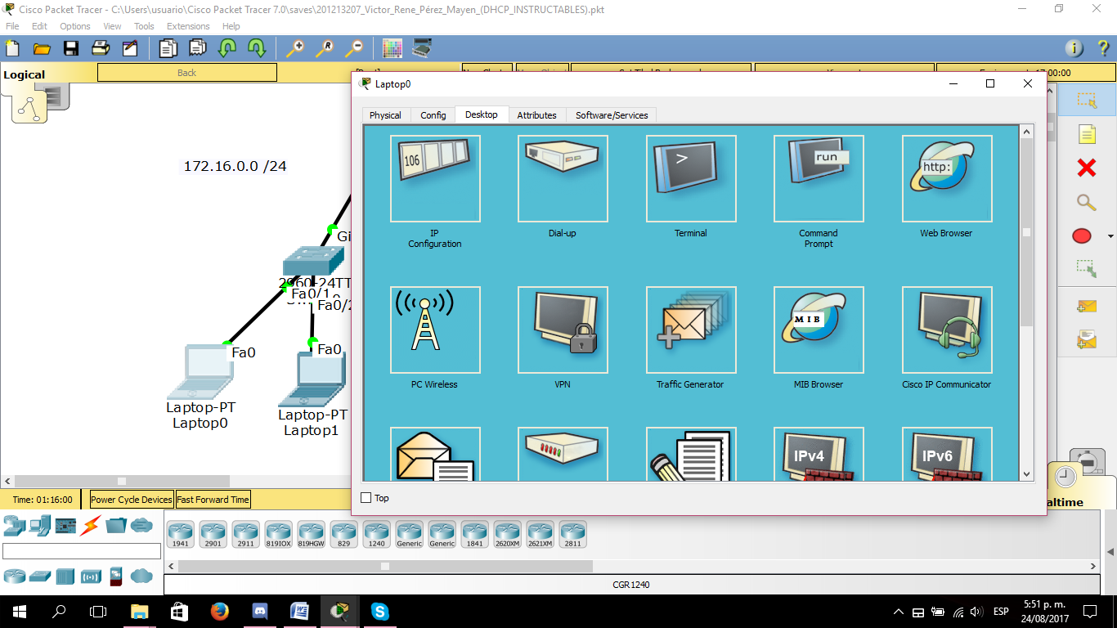Click the Zoom Out magnifier icon
Viewport: 1117px width, 628px height.
click(354, 48)
